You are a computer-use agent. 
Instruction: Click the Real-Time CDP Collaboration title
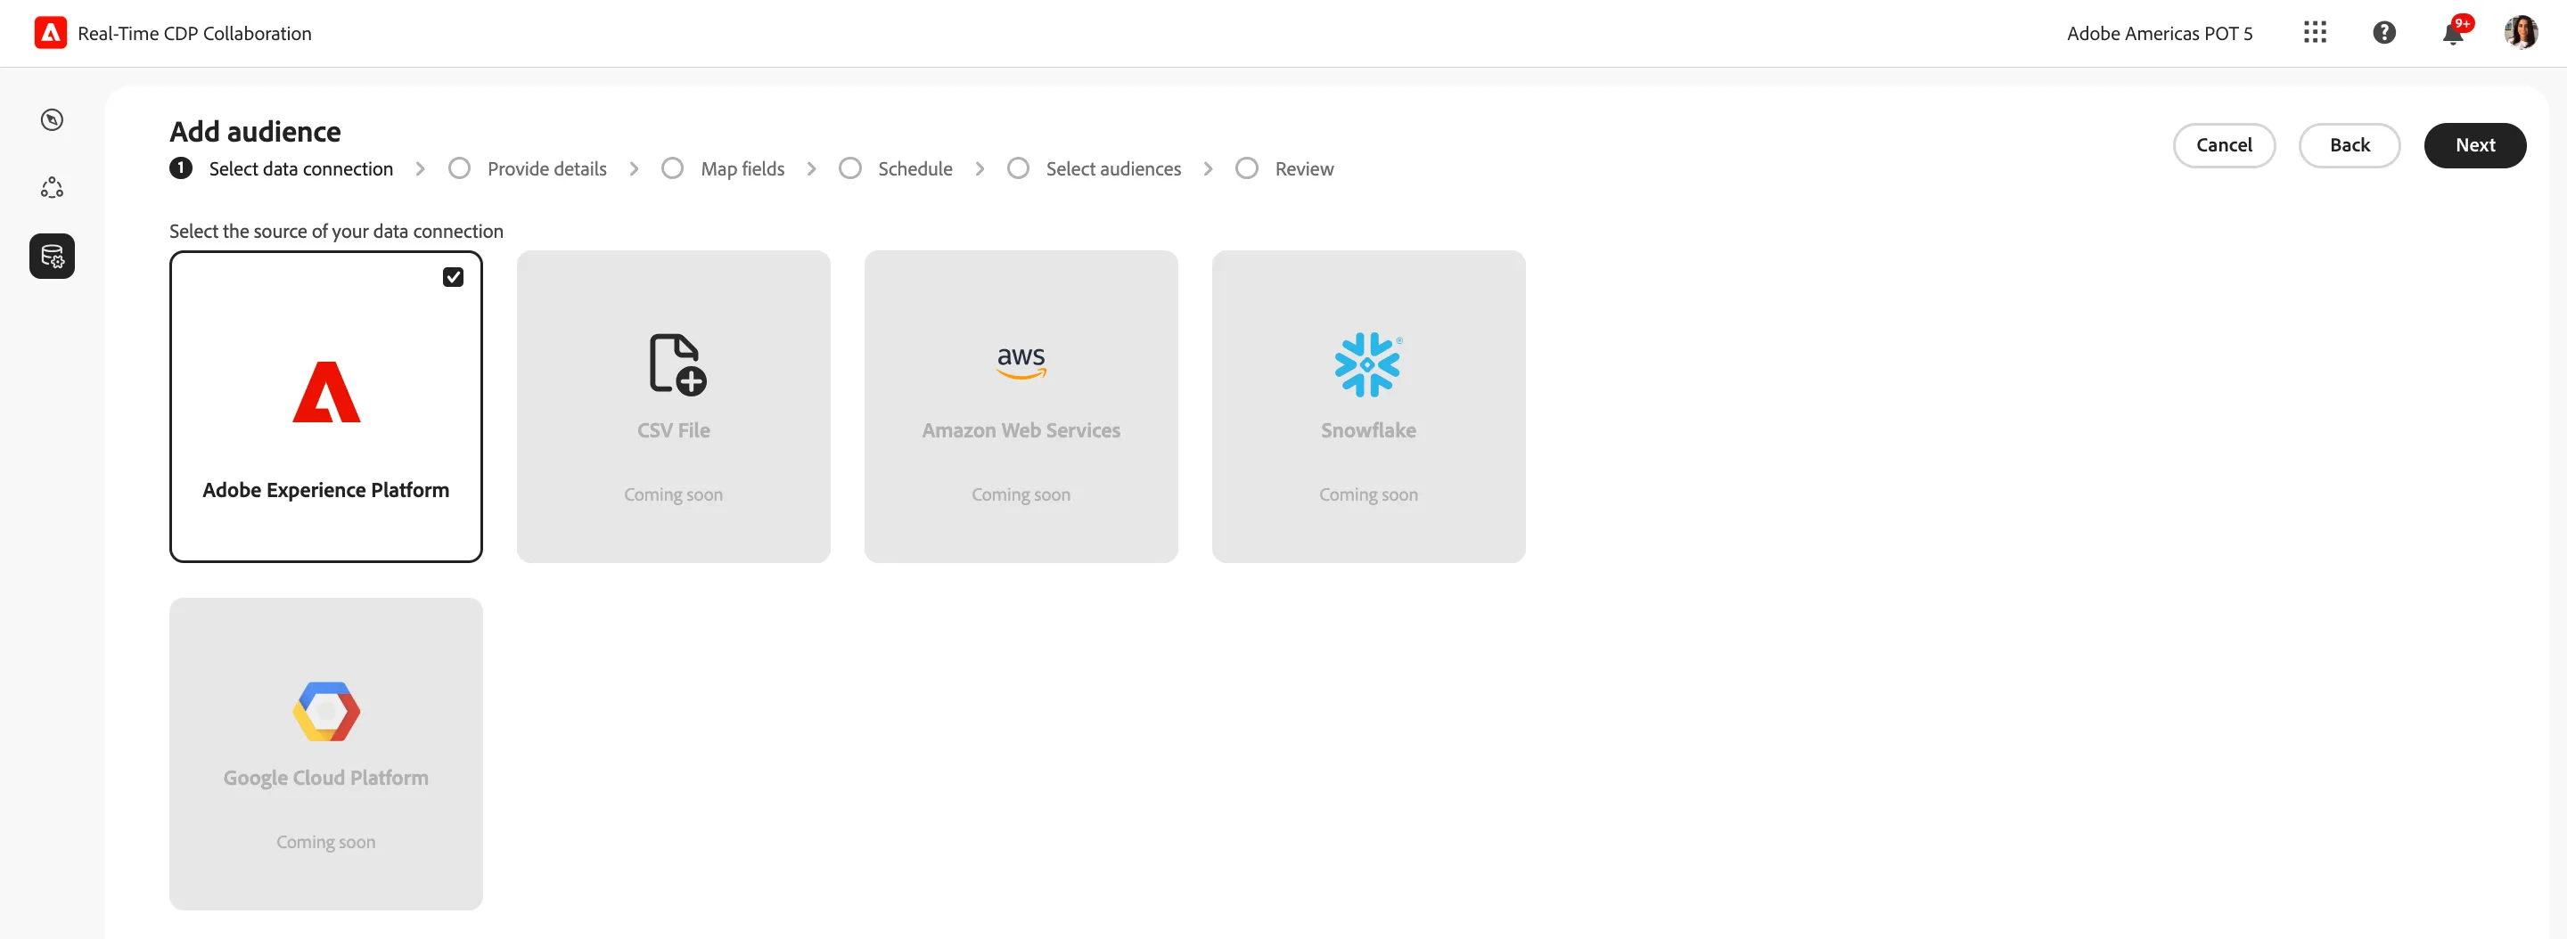click(x=194, y=34)
